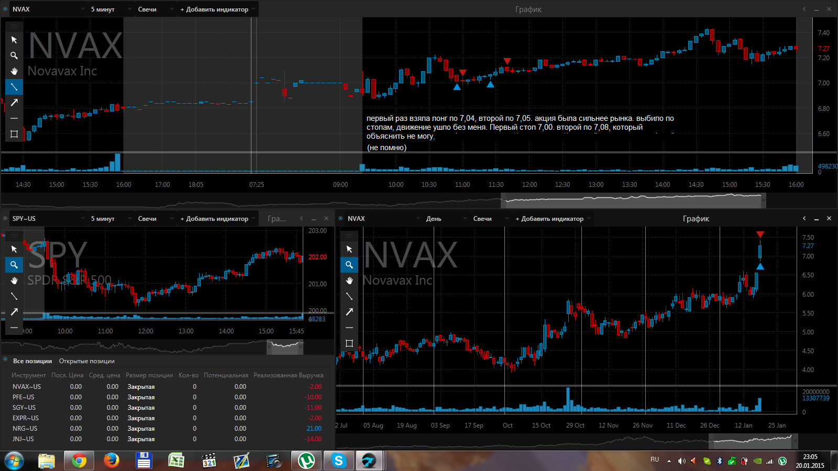Click the collapse arrow of daily NVAX panel

pos(804,218)
